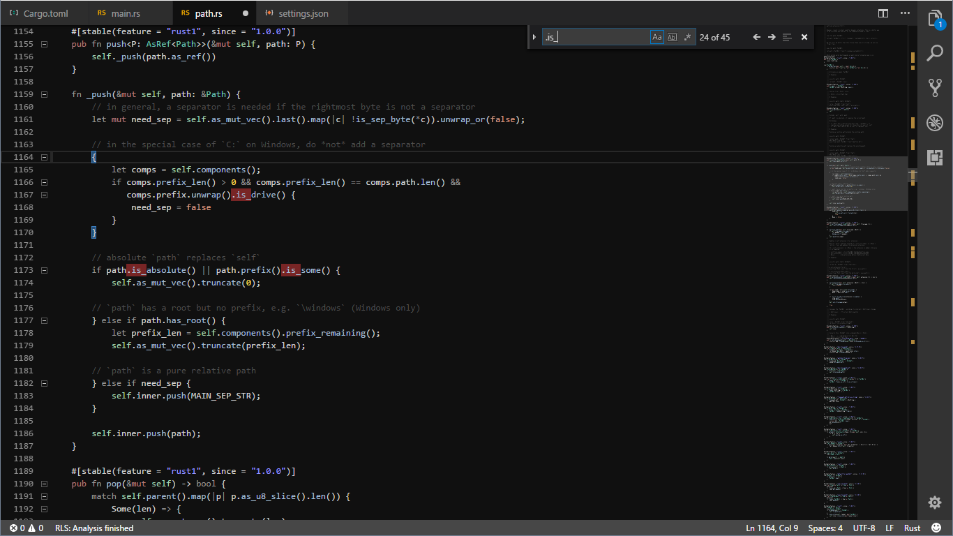The image size is (953, 536).
Task: Open the Settings gear icon
Action: (935, 502)
